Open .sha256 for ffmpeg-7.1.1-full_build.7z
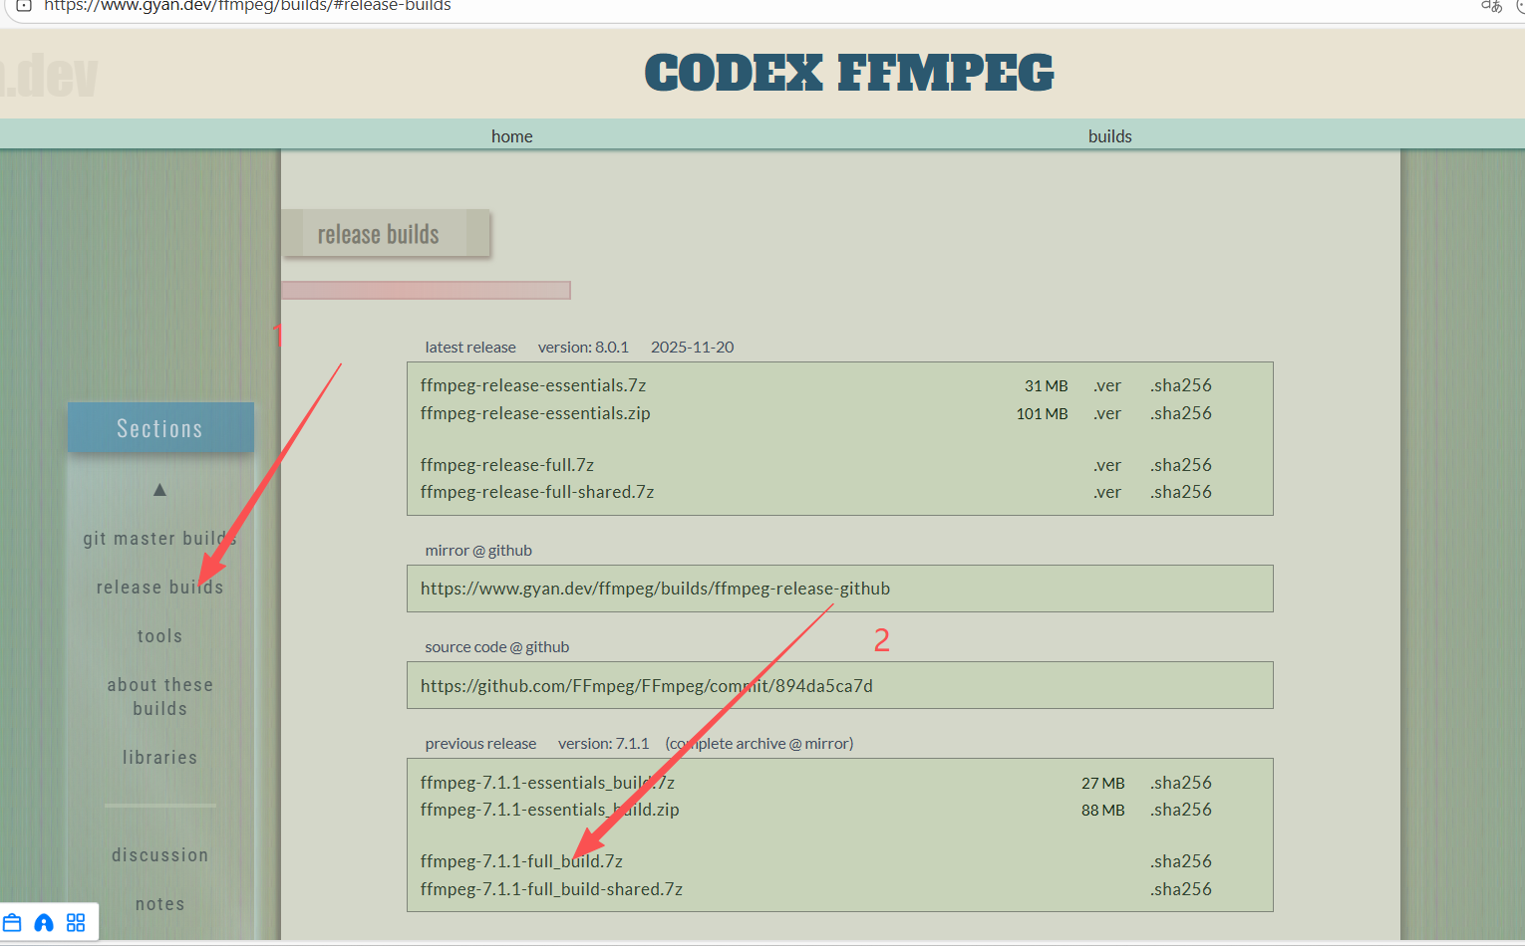The height and width of the screenshot is (946, 1525). 1181,861
